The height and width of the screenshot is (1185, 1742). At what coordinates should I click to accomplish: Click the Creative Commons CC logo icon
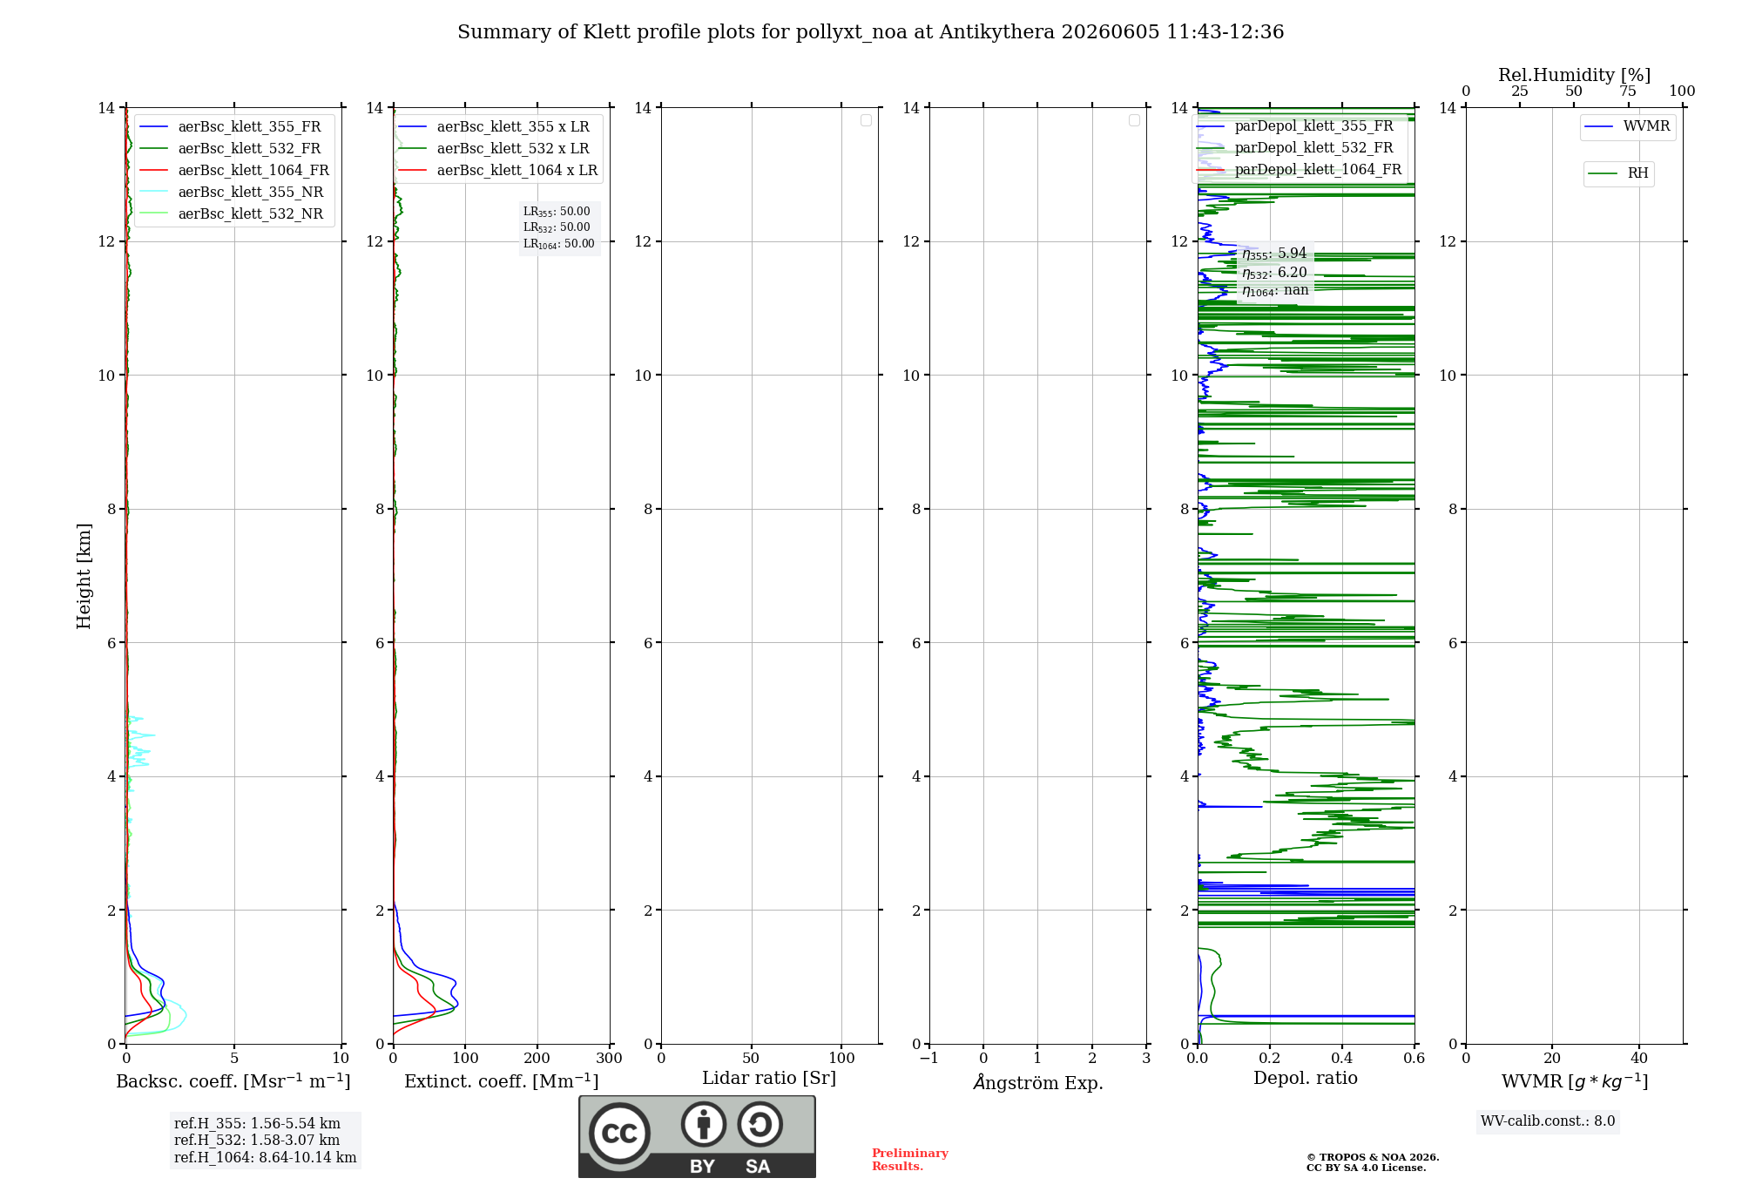[x=619, y=1134]
